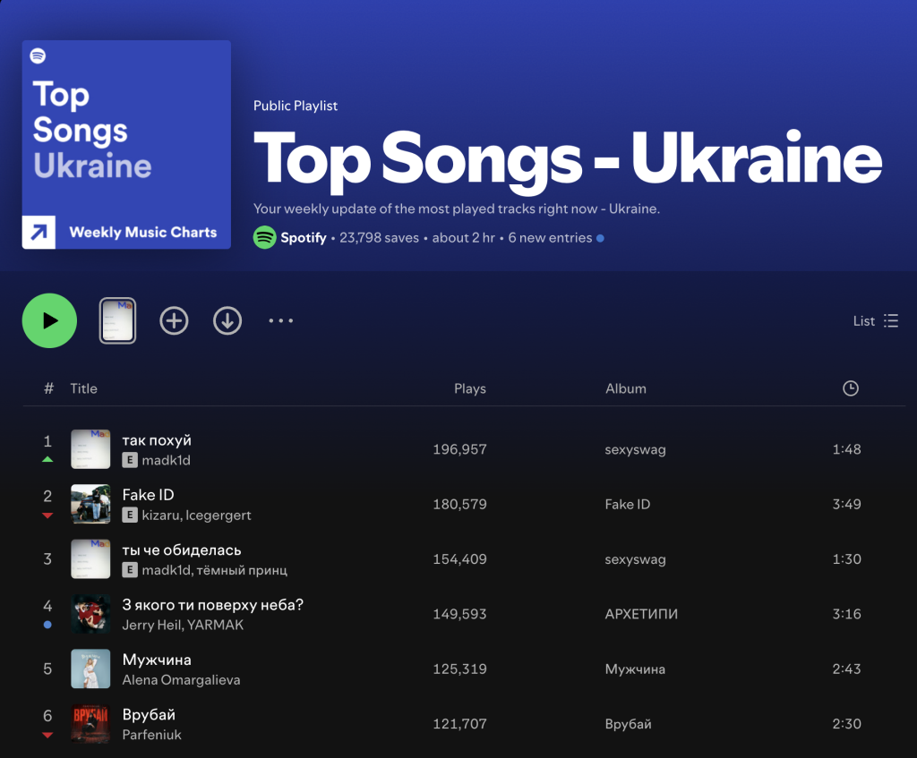This screenshot has width=917, height=758.
Task: Click the Spotify logo next to creator name
Action: point(264,237)
